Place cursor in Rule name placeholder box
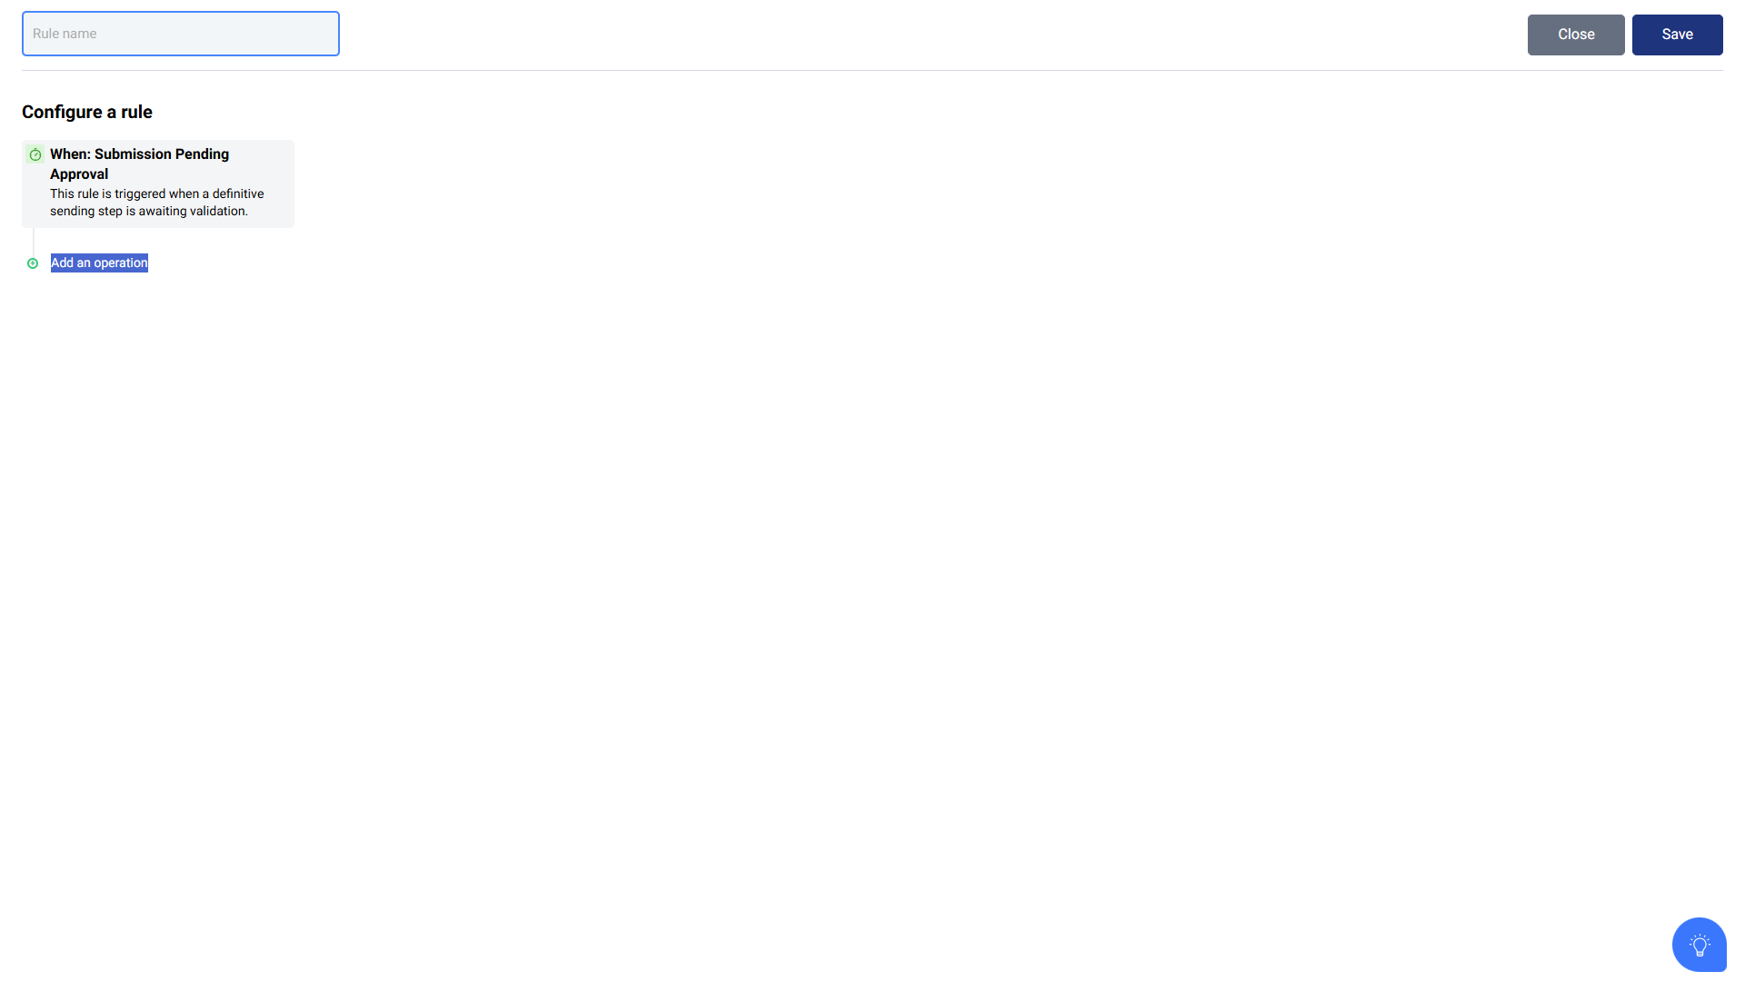Viewport: 1745px width, 981px height. [x=181, y=34]
